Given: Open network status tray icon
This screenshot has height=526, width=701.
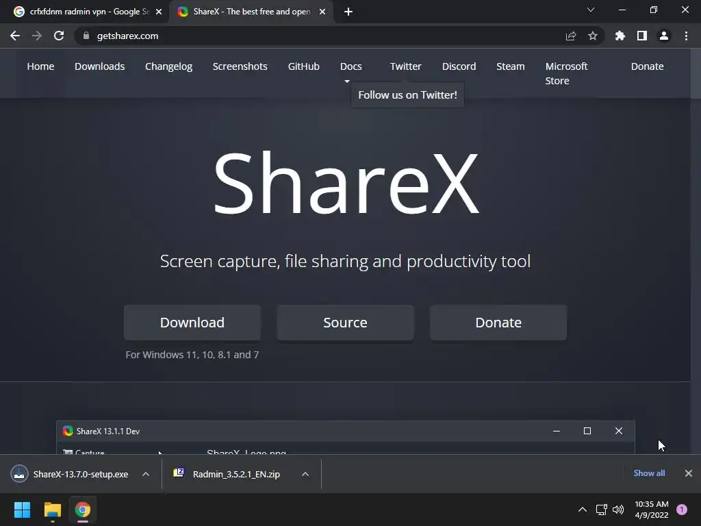Looking at the screenshot, I should coord(601,510).
